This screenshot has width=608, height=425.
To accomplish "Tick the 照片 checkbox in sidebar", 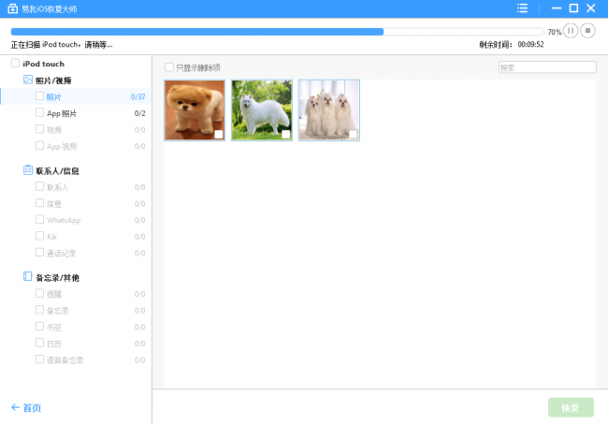I will click(39, 95).
